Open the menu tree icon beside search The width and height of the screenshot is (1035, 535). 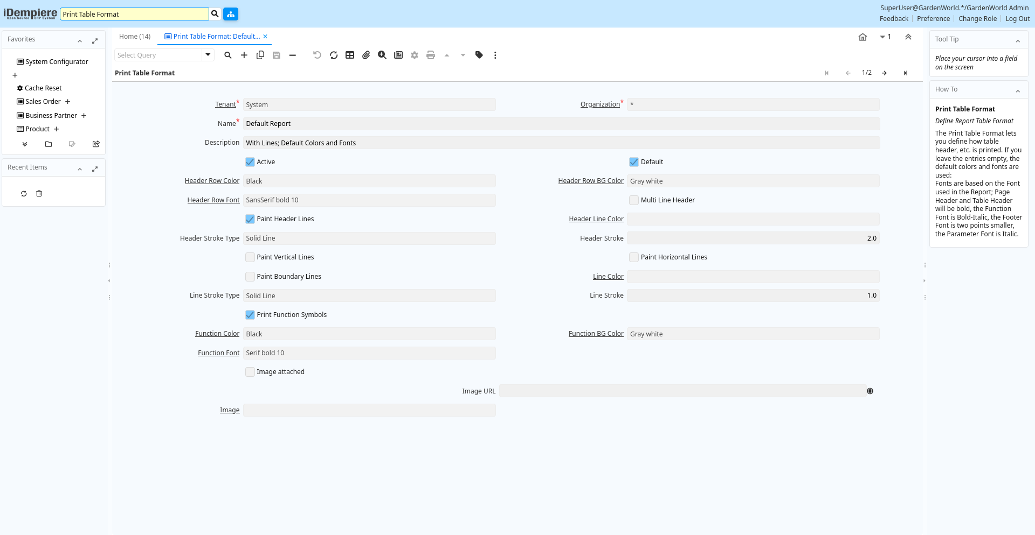(x=231, y=14)
